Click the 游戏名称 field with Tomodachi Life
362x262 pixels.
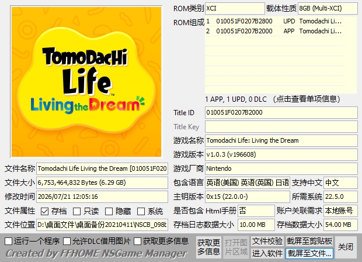pyautogui.click(x=281, y=140)
